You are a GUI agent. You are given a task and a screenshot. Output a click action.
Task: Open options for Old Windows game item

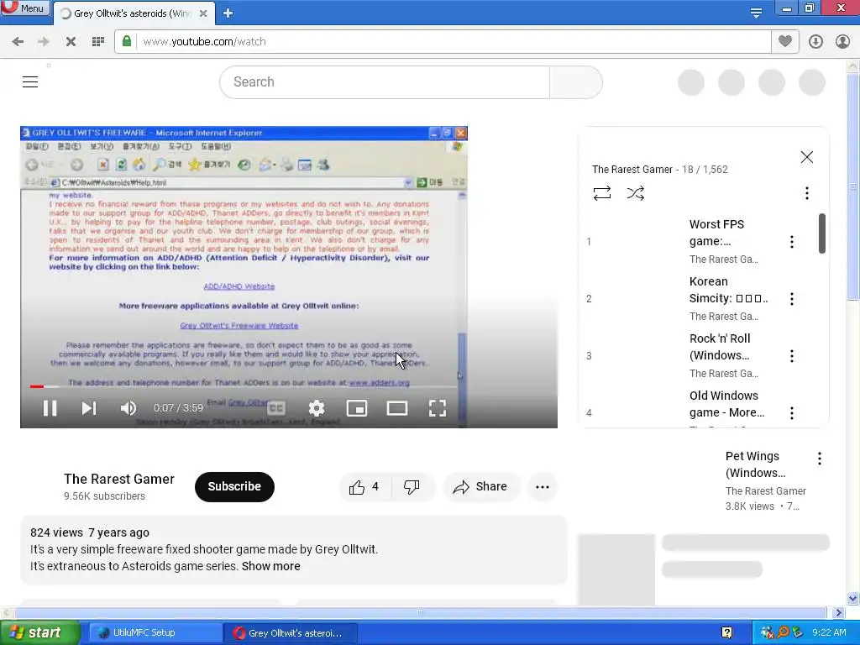[792, 413]
